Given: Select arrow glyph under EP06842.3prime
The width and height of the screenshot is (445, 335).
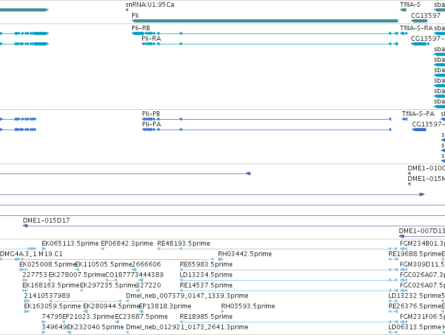Looking at the screenshot, I should pos(102,249).
